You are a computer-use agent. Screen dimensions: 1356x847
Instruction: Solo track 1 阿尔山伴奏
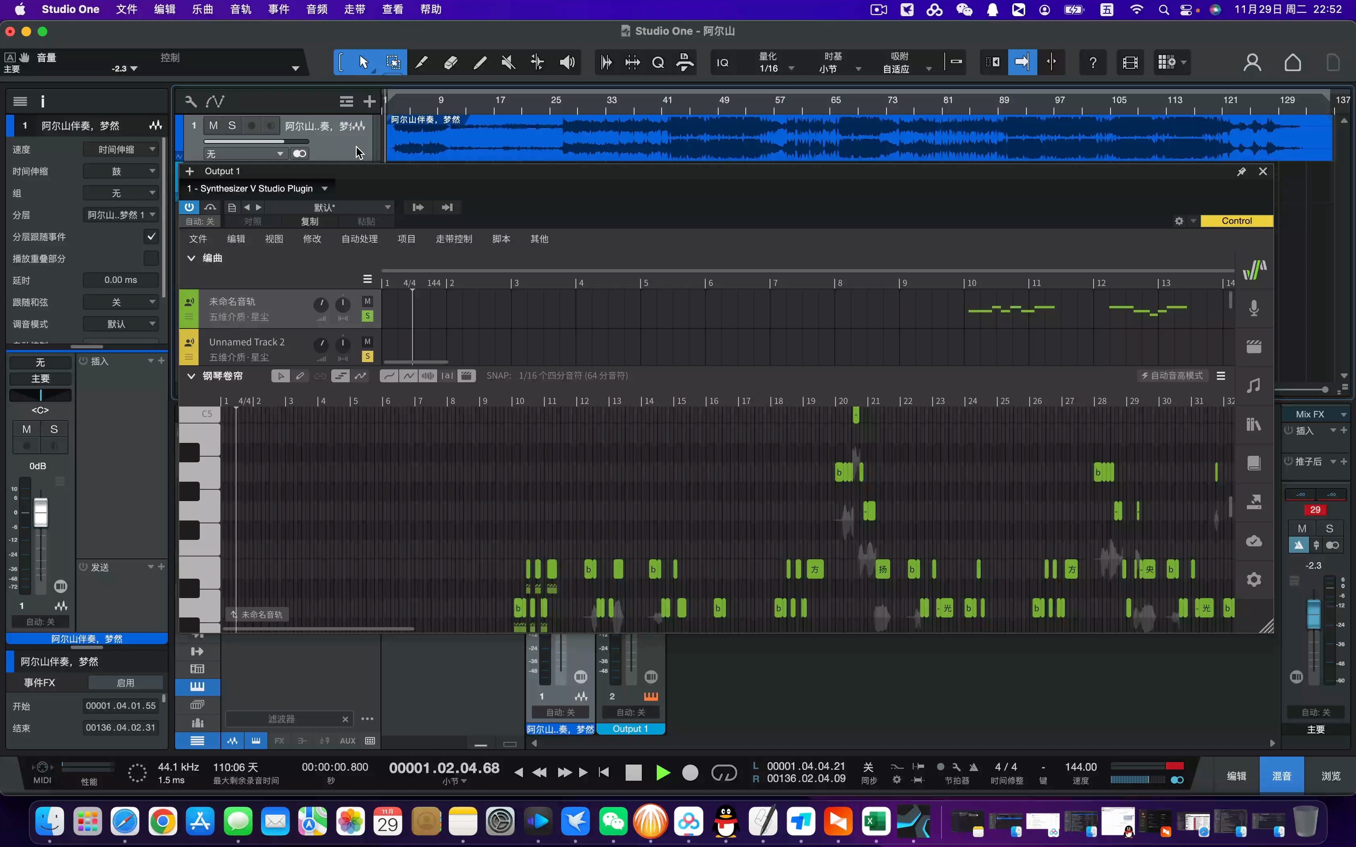[231, 126]
